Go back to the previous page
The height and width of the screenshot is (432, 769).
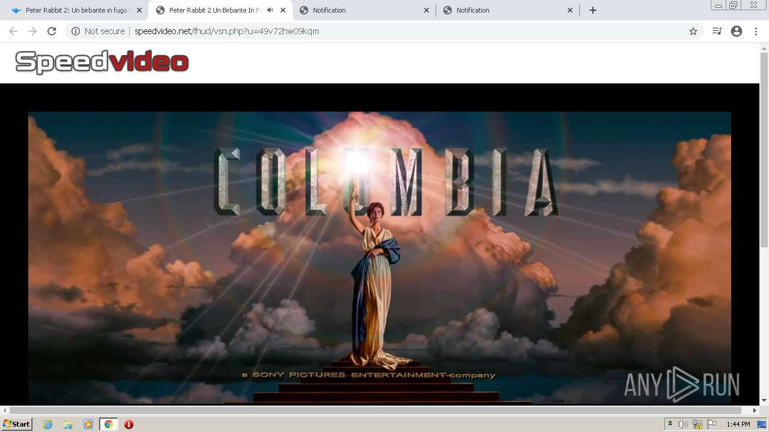pyautogui.click(x=13, y=31)
